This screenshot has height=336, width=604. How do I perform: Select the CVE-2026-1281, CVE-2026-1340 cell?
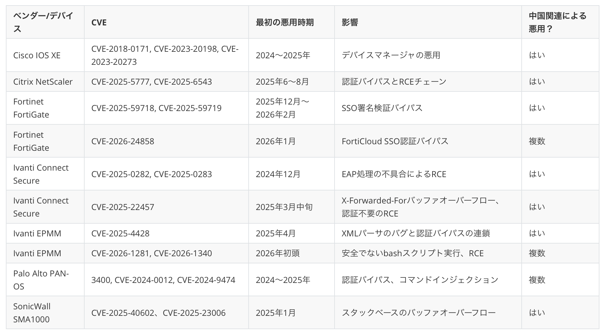coord(151,253)
